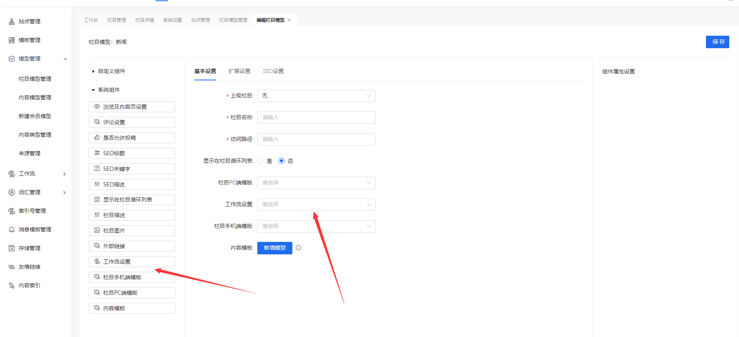The image size is (739, 337).
Task: Open 内容模型管理 in the sidebar
Action: [35, 98]
